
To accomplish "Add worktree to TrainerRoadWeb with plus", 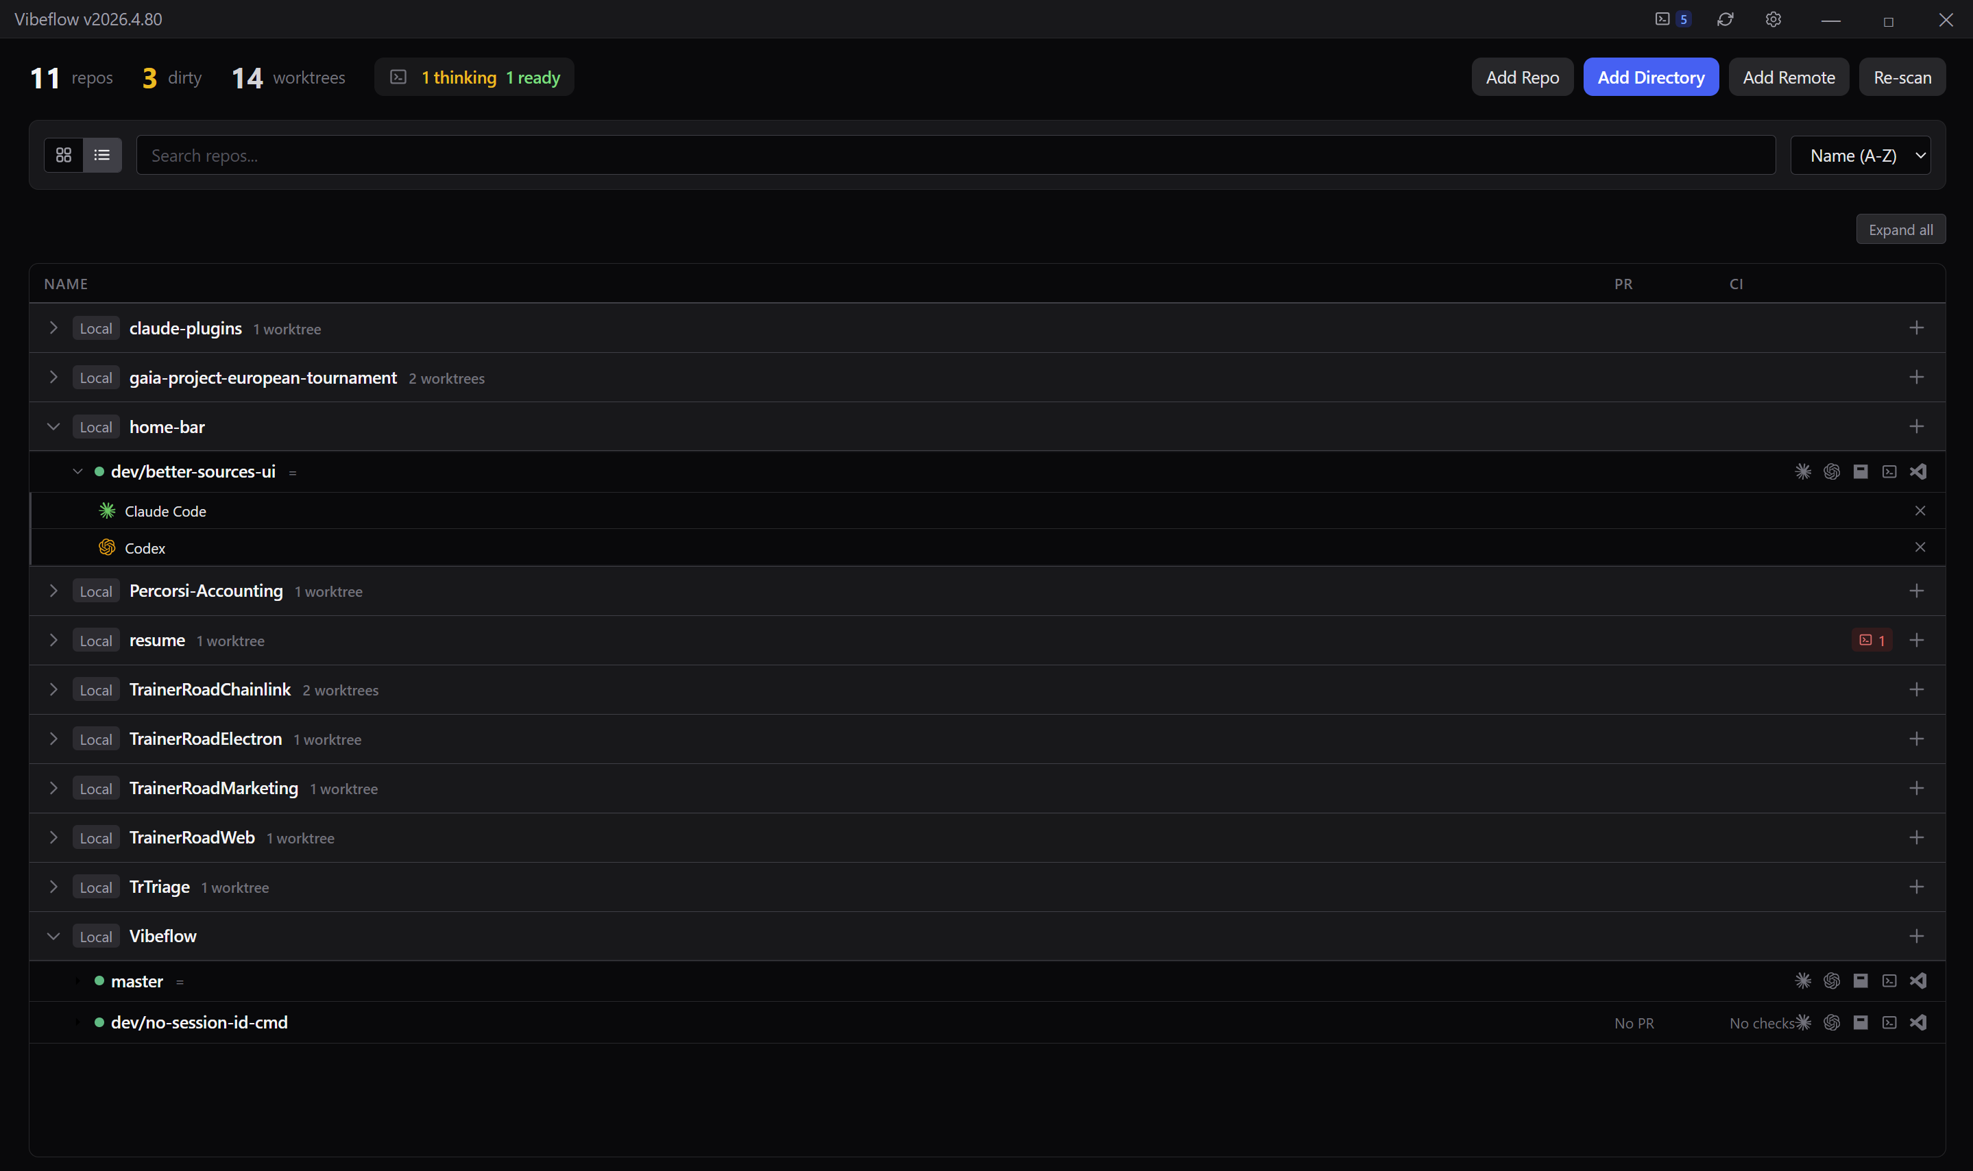I will click(1916, 838).
